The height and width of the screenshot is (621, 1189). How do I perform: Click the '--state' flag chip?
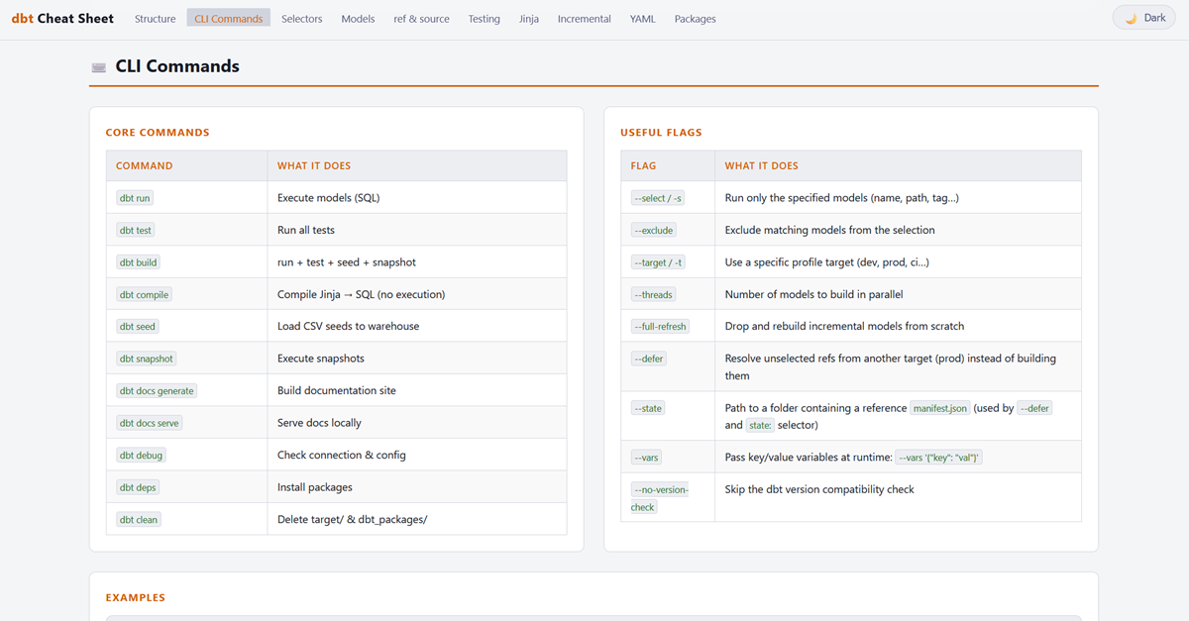coord(649,408)
